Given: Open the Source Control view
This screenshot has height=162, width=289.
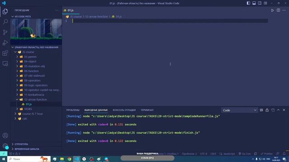Looking at the screenshot, I should 5,32.
